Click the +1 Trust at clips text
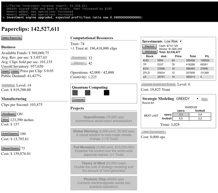The height and width of the screenshot is (193, 218). point(94,48)
